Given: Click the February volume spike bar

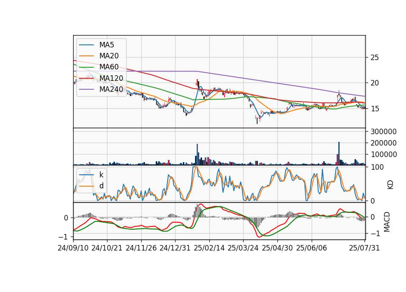Looking at the screenshot, I should click(x=198, y=154).
